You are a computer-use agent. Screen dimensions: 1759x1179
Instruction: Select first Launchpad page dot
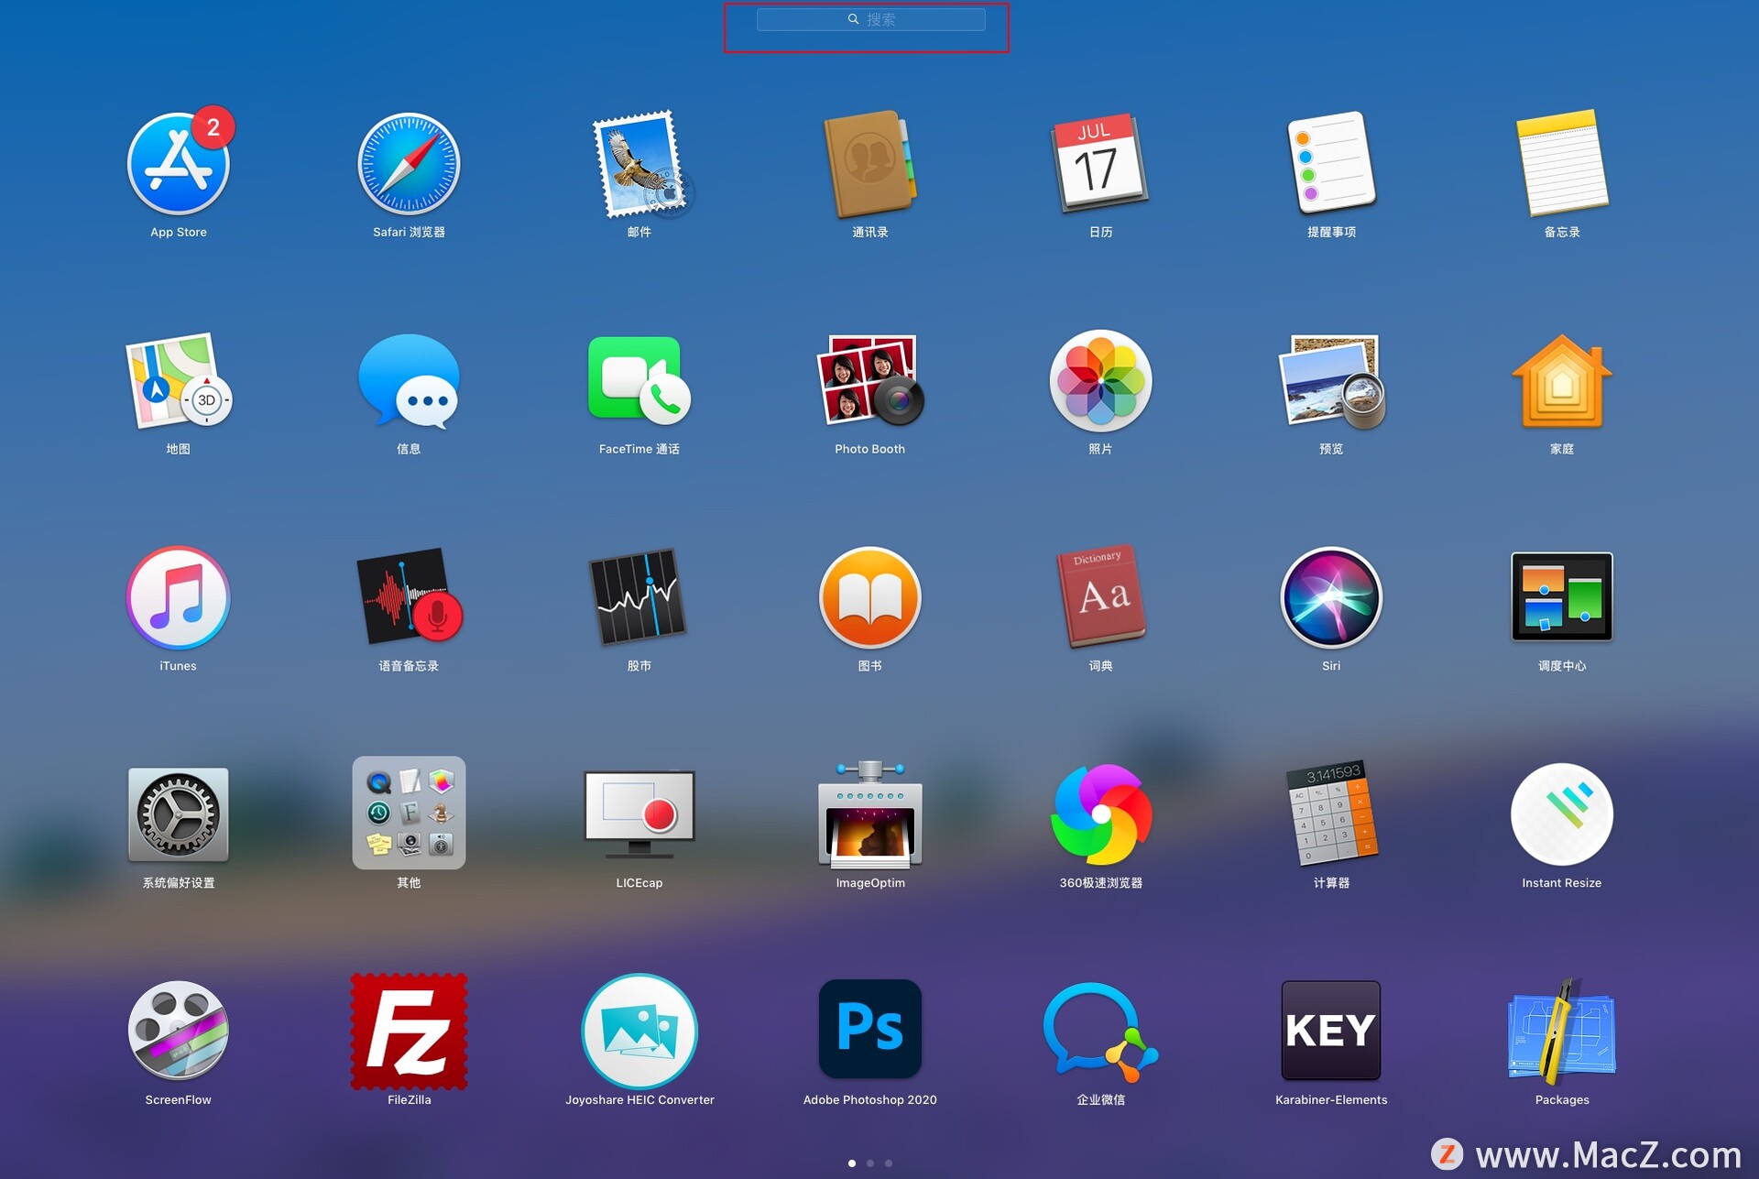coord(852,1163)
